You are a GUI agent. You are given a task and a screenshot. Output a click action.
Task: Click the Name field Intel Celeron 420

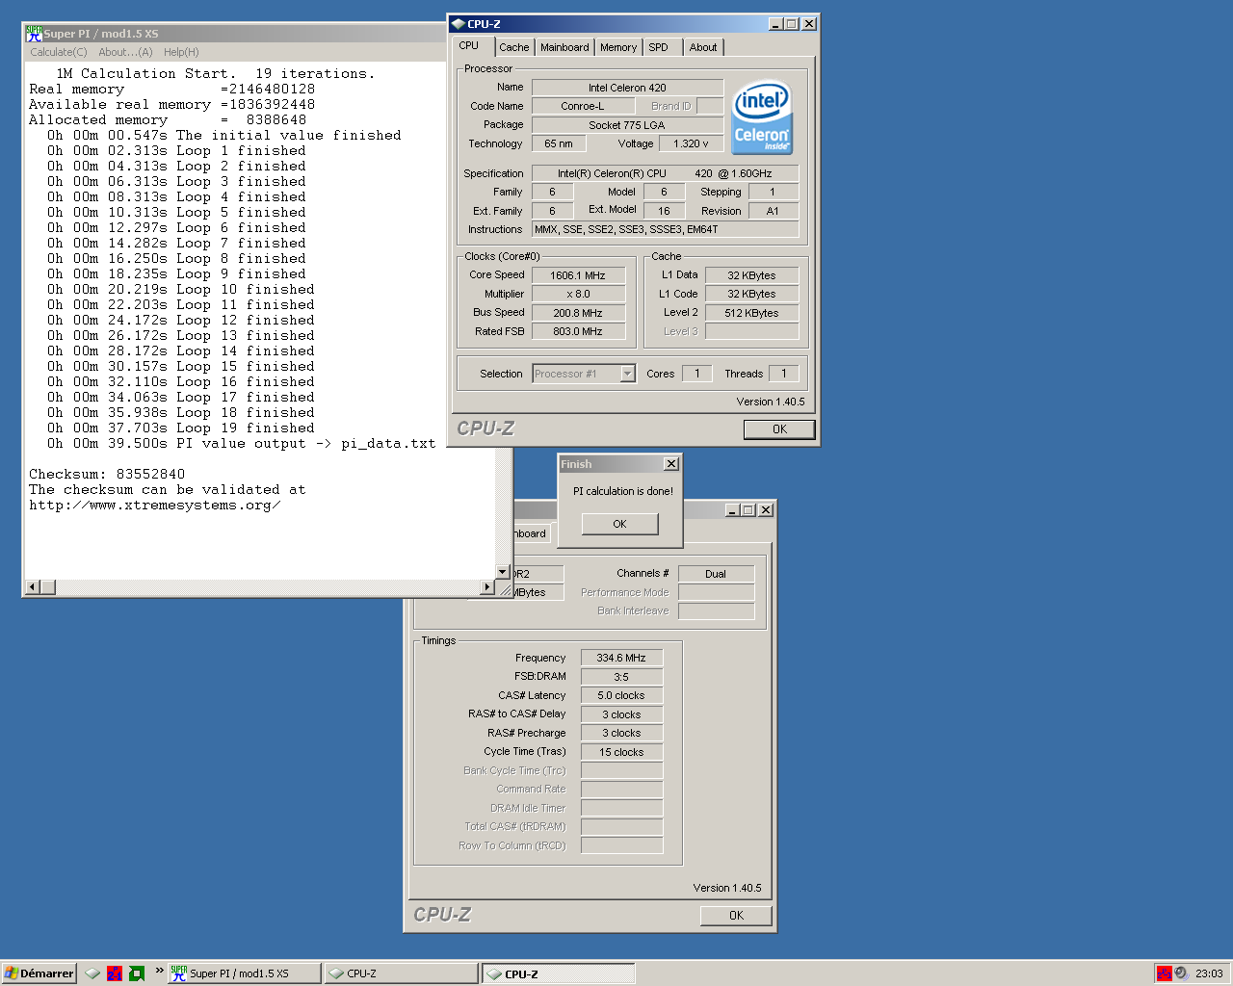[627, 88]
